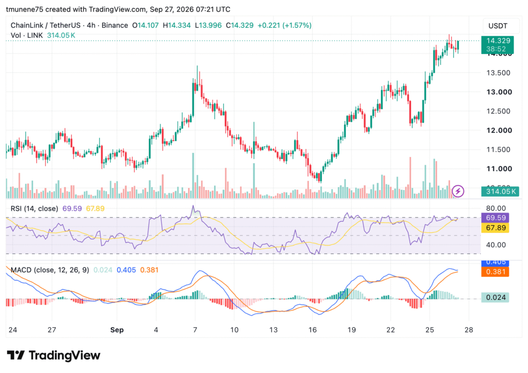Click the 80.00 level on RSI axis
Viewport: 528px width, 373px height.
click(x=496, y=208)
